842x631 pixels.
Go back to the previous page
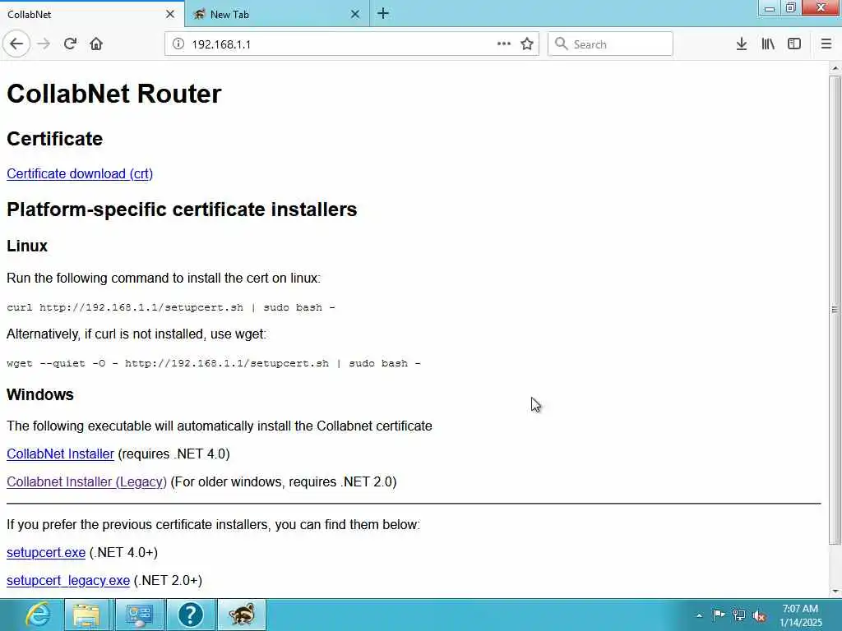tap(16, 44)
